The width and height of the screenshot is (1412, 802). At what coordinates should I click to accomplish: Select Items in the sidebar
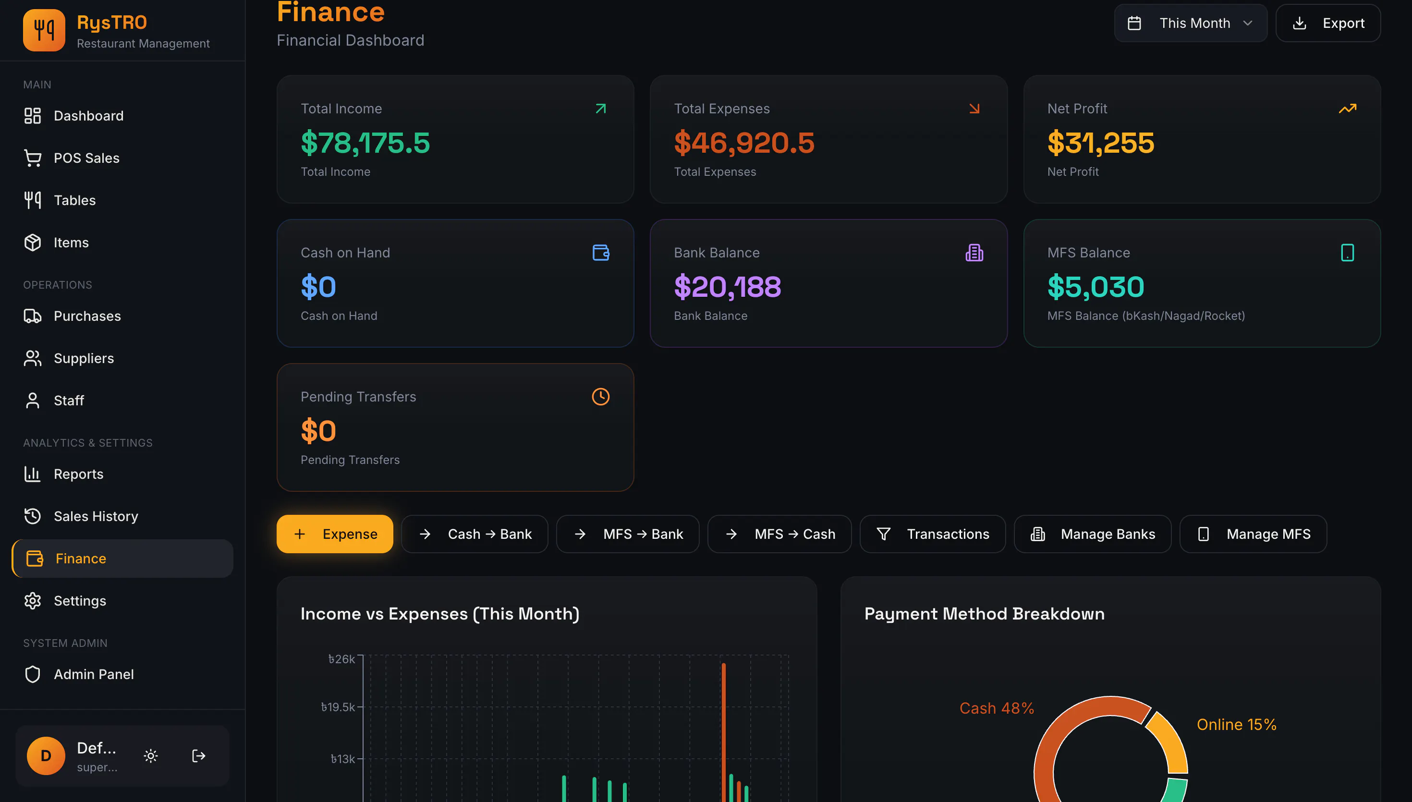tap(122, 243)
